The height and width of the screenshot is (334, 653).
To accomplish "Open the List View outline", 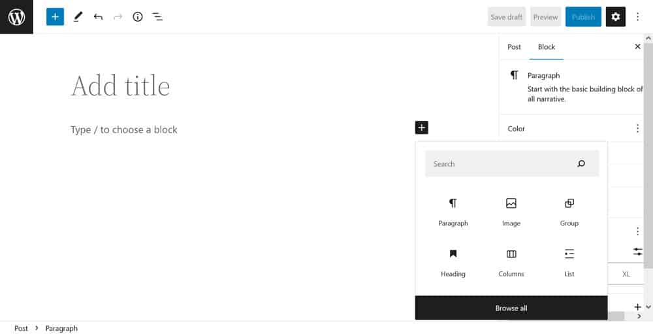I will (x=157, y=17).
